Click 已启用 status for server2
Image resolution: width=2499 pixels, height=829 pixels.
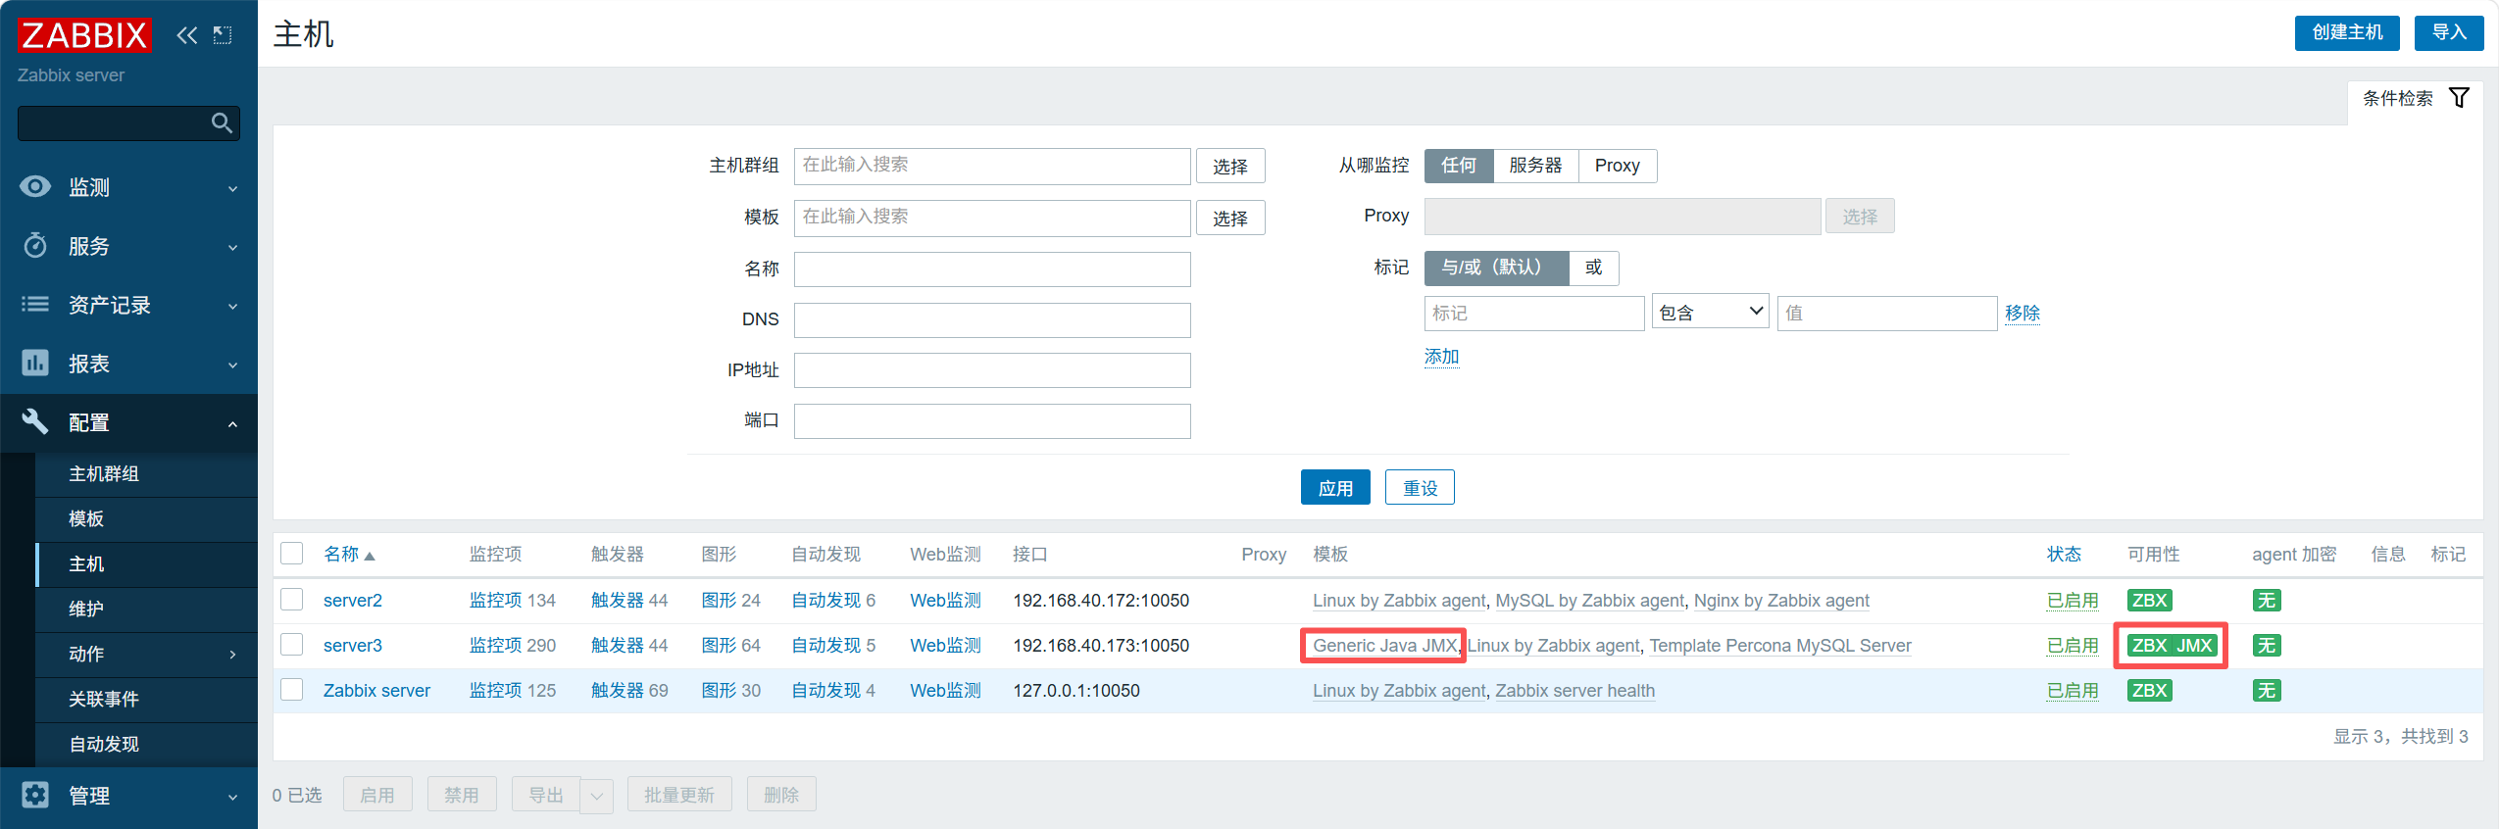click(2073, 601)
